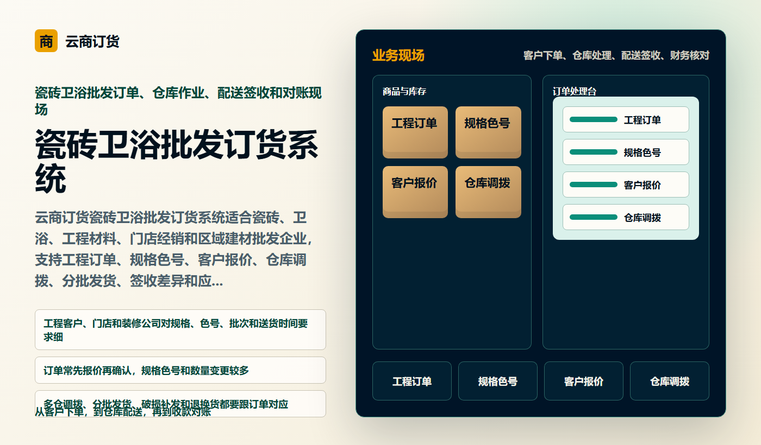The height and width of the screenshot is (445, 761).
Task: Click the bottom 规格色号 dark button
Action: 498,381
